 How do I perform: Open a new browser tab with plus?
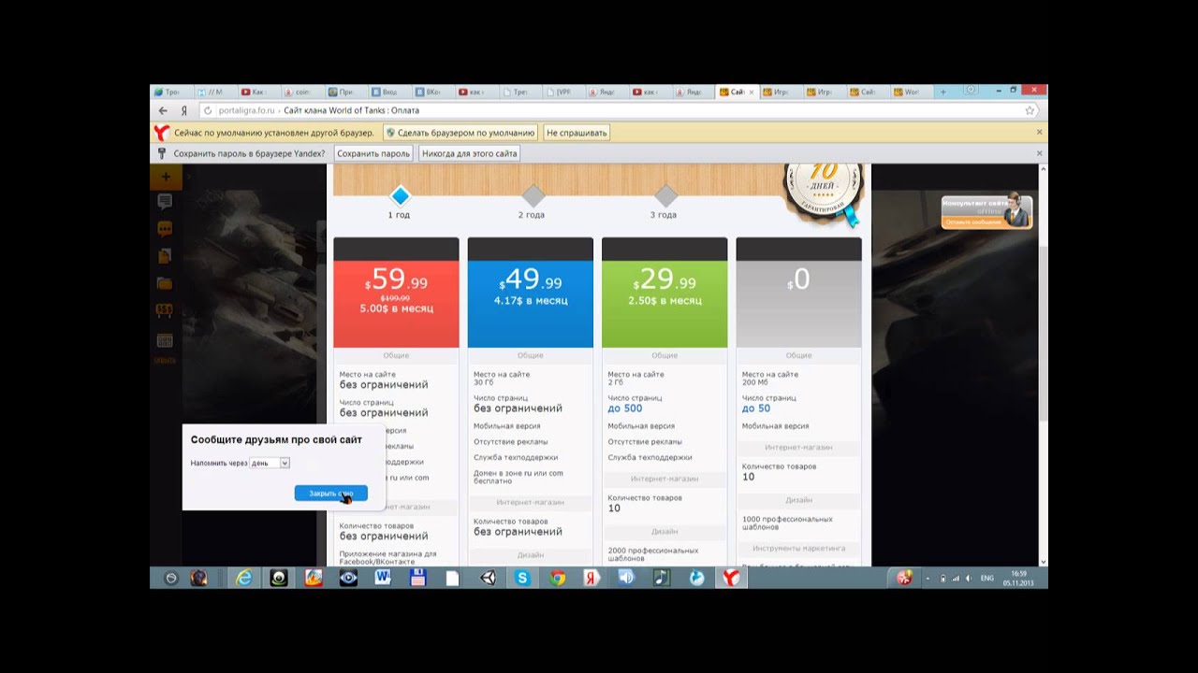[x=942, y=92]
